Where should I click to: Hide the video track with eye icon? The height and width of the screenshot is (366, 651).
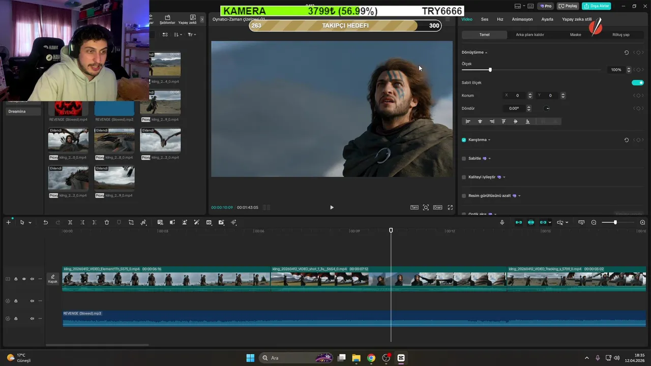[24, 279]
